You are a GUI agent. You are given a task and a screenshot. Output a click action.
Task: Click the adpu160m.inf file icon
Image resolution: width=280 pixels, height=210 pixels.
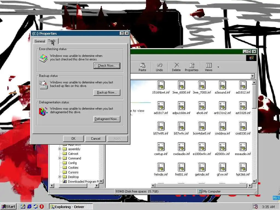pos(181,106)
